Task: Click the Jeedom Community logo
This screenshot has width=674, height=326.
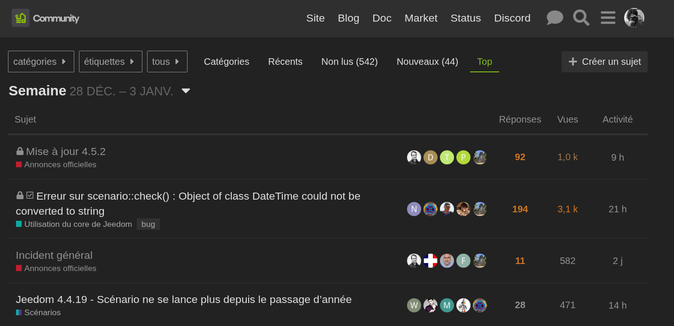Action: pyautogui.click(x=46, y=18)
